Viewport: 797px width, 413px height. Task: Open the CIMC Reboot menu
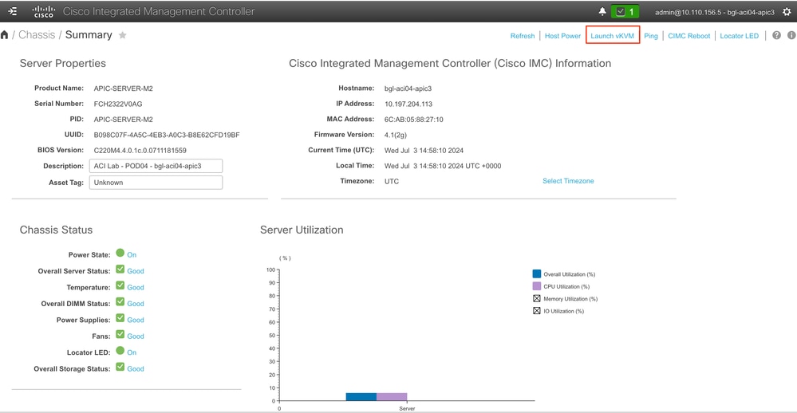tap(688, 36)
